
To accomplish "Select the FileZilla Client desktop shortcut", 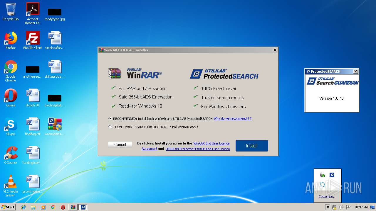I will [x=33, y=41].
